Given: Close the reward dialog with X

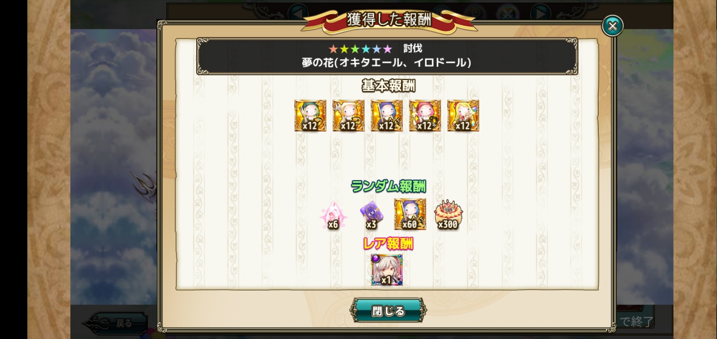Looking at the screenshot, I should (612, 26).
